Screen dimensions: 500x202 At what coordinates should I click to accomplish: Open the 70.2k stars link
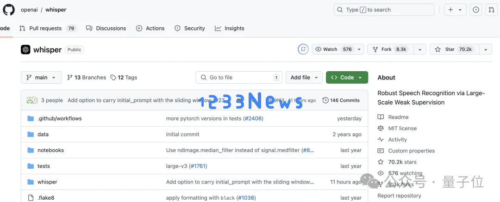(x=402, y=162)
